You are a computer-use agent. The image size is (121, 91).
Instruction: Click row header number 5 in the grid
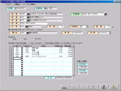(x=11, y=56)
